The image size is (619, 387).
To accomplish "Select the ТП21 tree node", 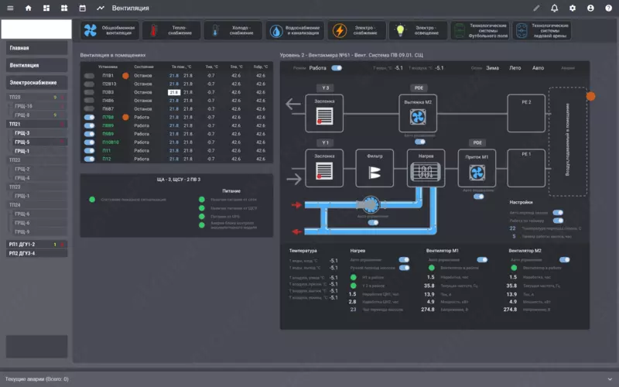I will [36, 124].
